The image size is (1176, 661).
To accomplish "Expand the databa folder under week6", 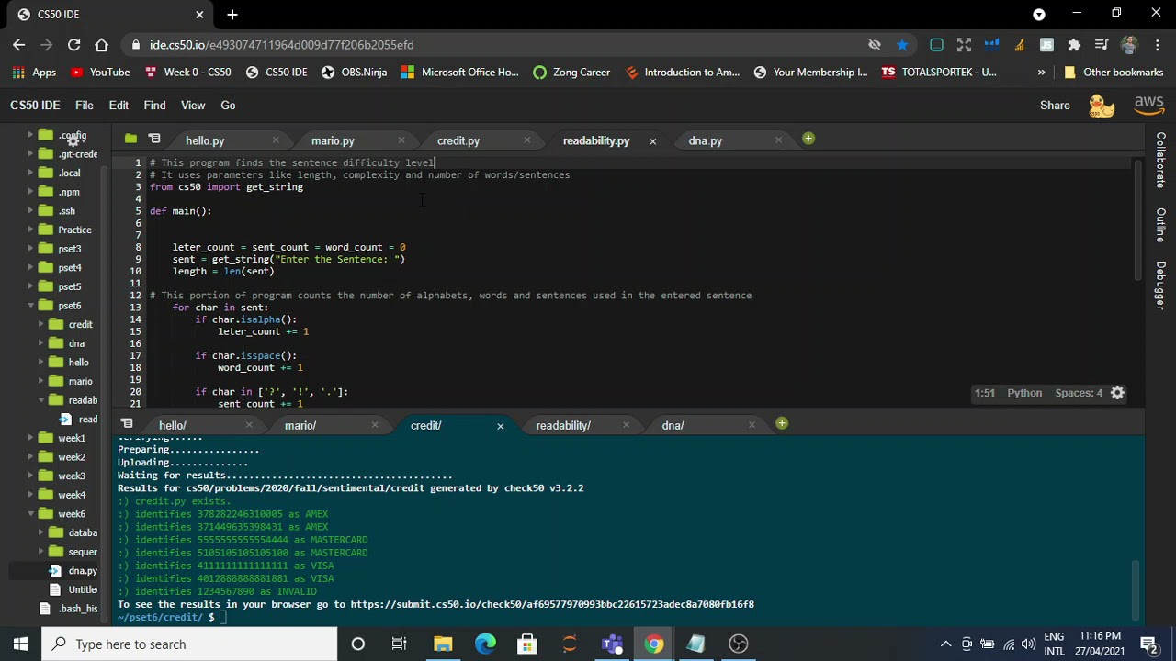I will (41, 532).
